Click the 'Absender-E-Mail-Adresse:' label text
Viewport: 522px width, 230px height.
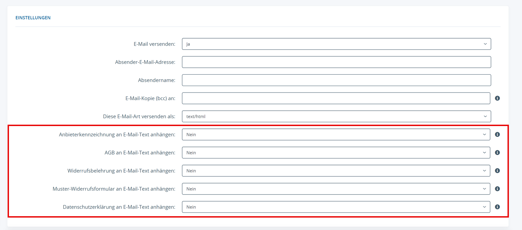[145, 62]
